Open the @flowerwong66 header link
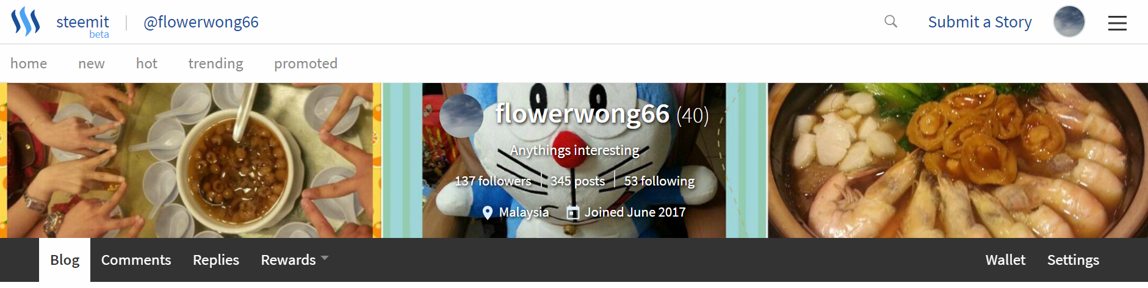1148x288 pixels. 201,22
